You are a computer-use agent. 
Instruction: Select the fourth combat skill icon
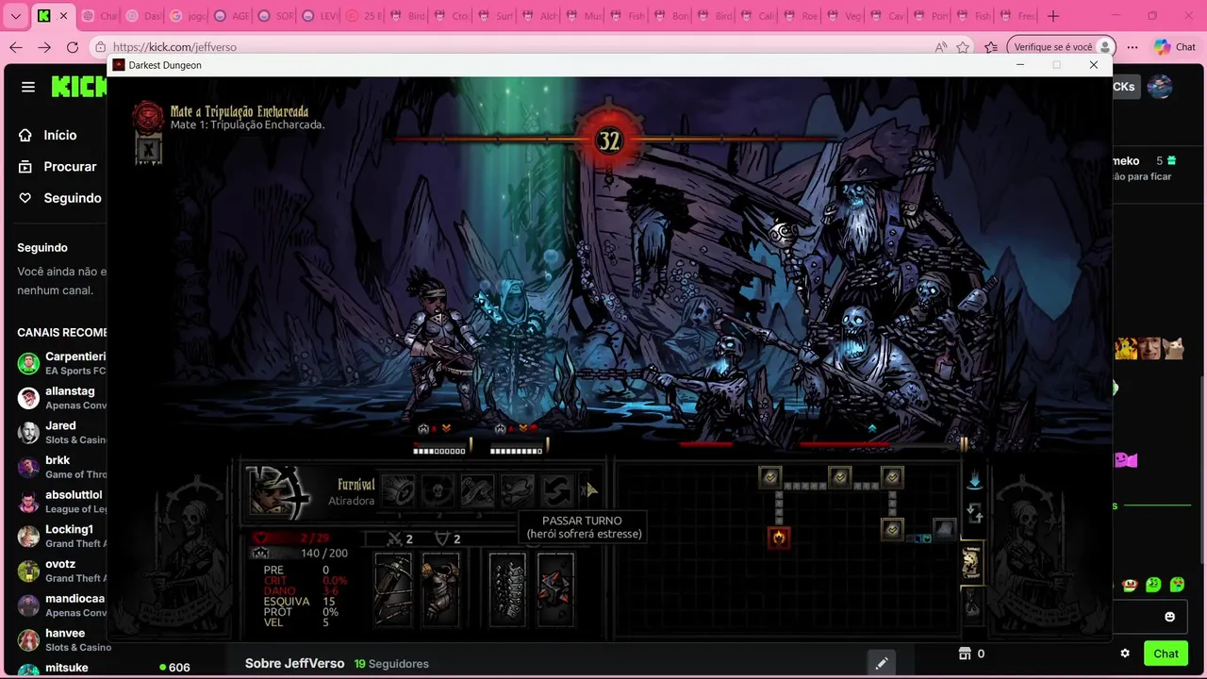[518, 490]
